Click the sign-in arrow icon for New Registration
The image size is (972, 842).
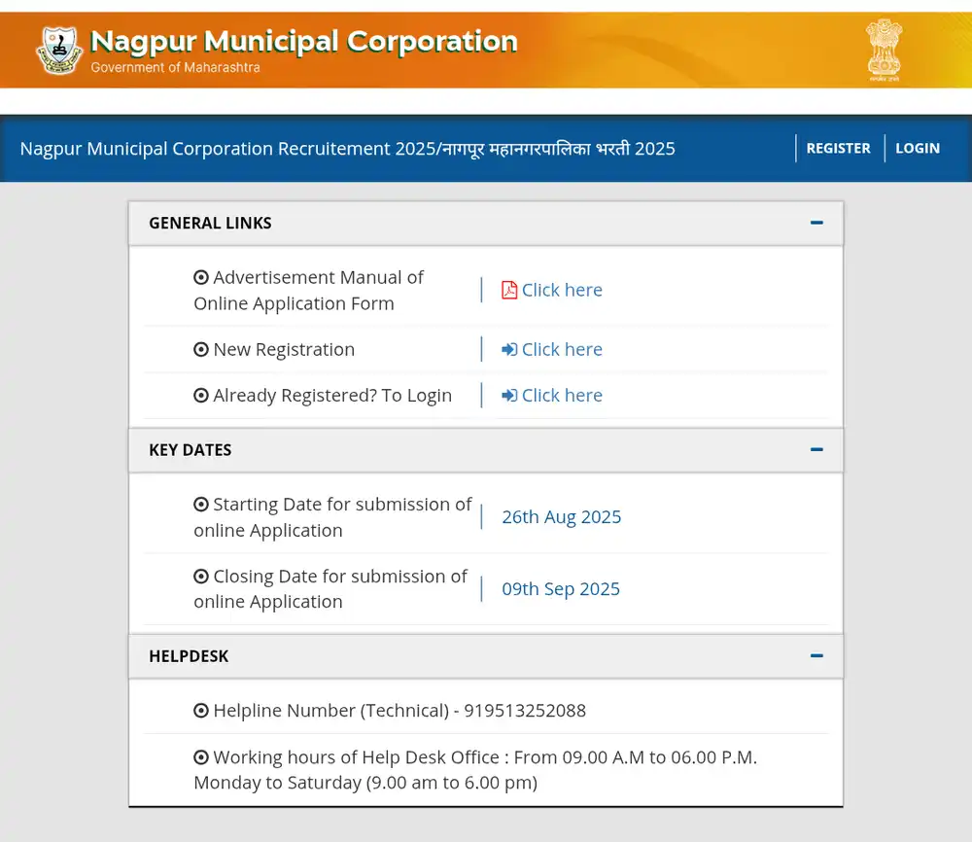pos(509,349)
